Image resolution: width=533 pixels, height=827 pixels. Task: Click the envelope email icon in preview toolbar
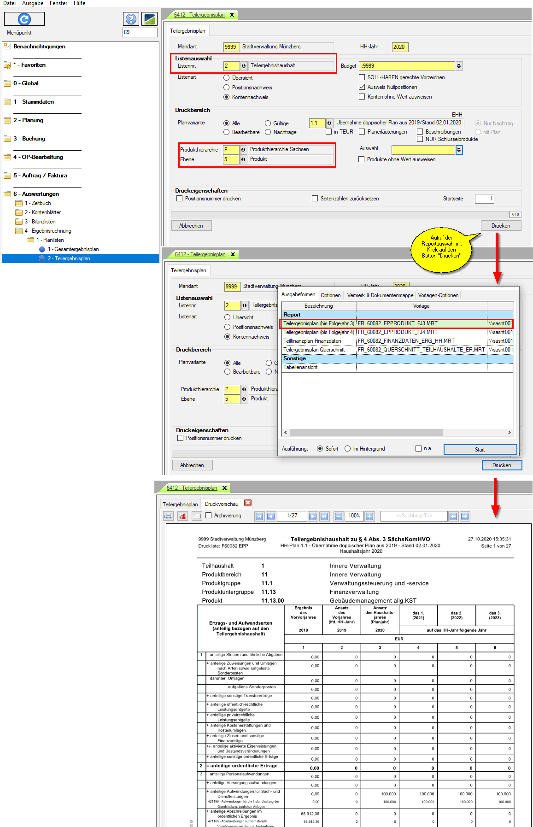coord(197,516)
